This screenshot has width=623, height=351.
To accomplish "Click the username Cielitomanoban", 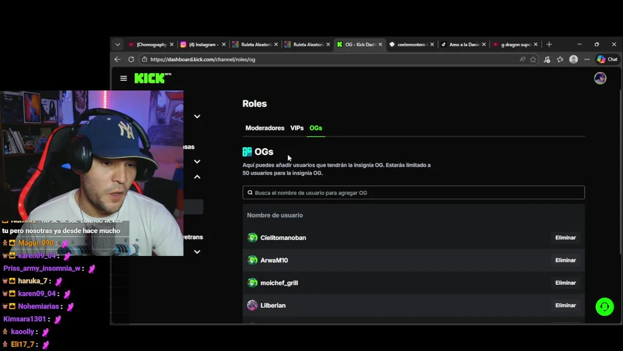I will (x=283, y=238).
